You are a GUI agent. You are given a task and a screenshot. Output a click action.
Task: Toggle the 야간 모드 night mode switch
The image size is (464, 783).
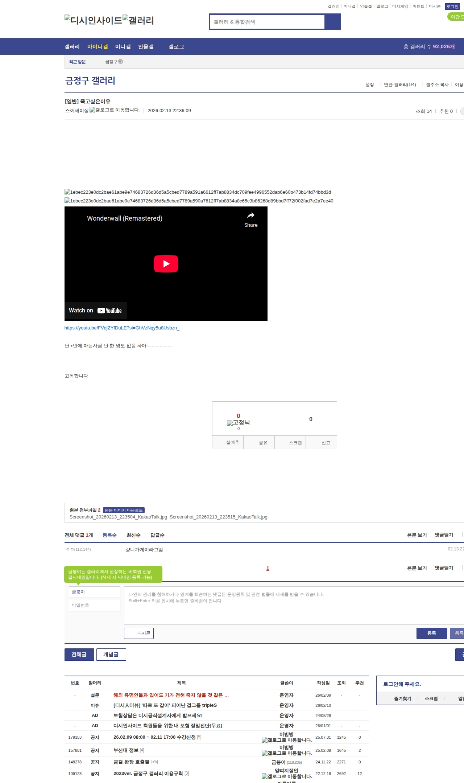point(456,17)
